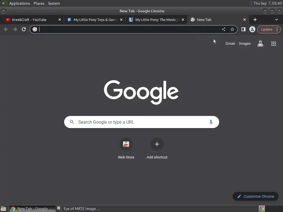Reload the current page
Image resolution: width=283 pixels, height=212 pixels.
click(x=24, y=29)
